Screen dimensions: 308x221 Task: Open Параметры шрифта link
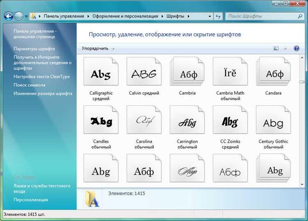click(x=34, y=49)
